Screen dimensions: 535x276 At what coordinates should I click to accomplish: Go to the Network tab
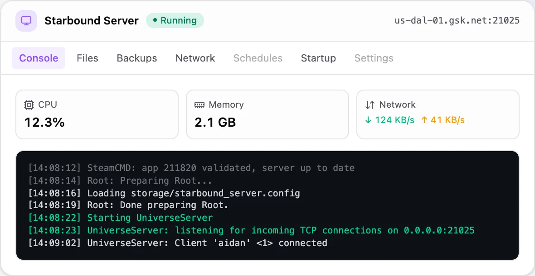click(x=195, y=58)
